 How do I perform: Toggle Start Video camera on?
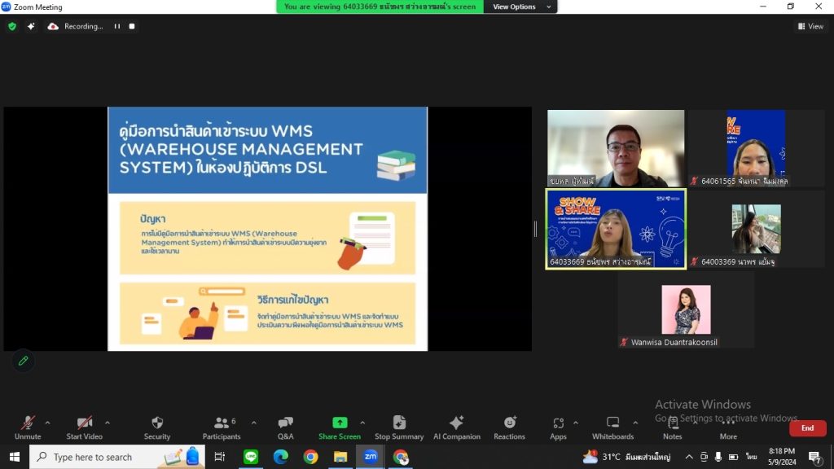tap(84, 428)
